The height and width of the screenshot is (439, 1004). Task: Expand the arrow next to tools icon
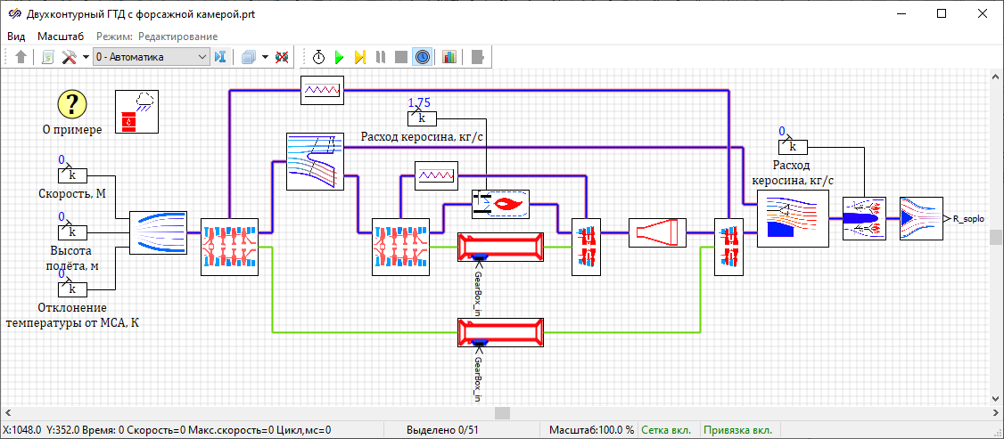(x=86, y=57)
